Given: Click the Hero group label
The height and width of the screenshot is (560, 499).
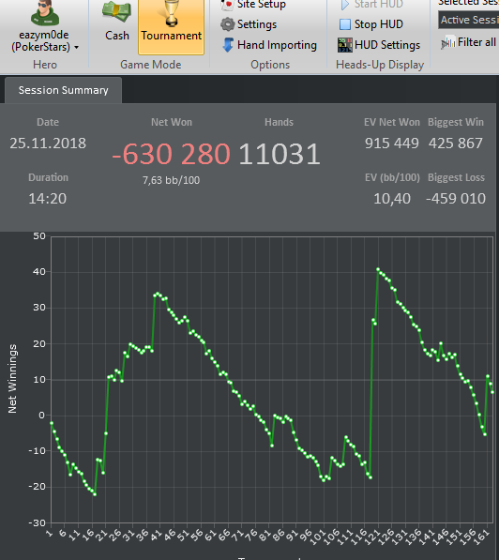Looking at the screenshot, I should [x=45, y=65].
